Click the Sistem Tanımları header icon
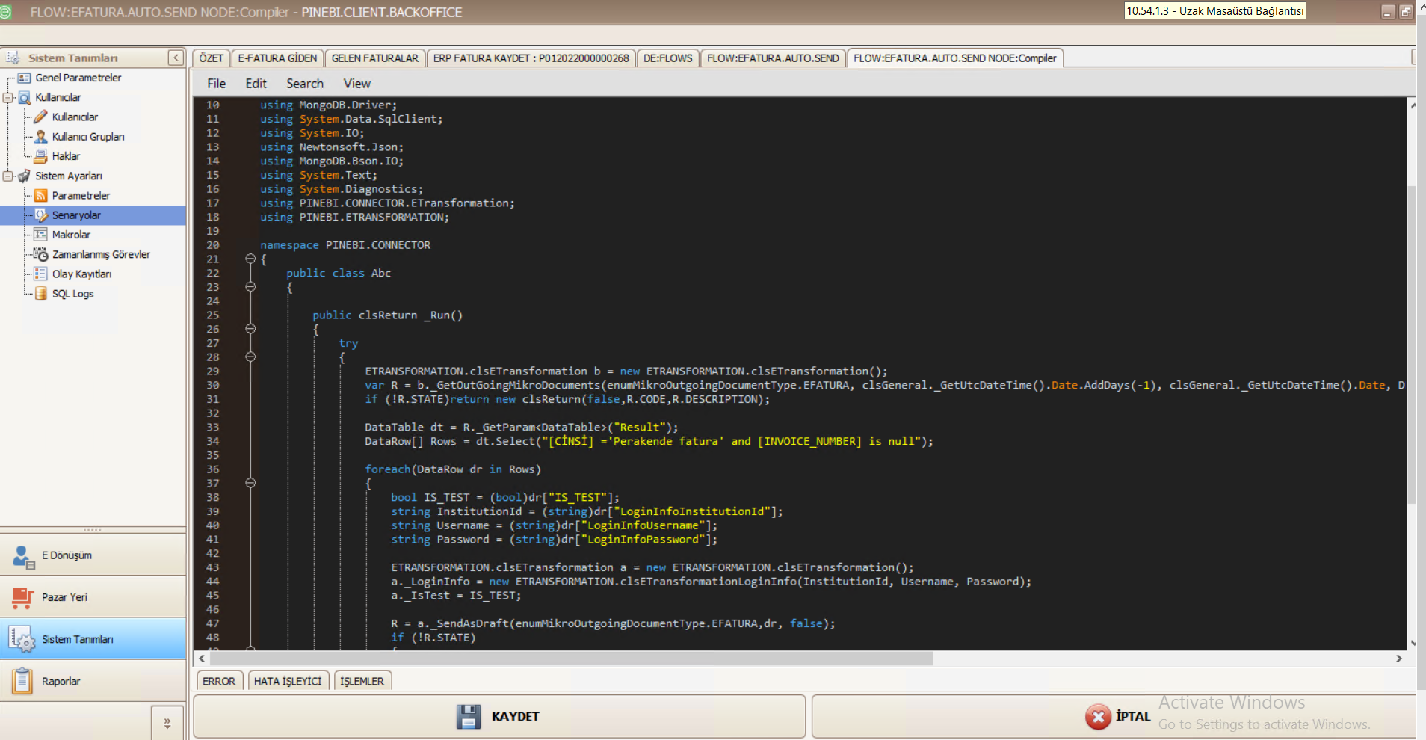This screenshot has width=1426, height=740. pos(13,58)
